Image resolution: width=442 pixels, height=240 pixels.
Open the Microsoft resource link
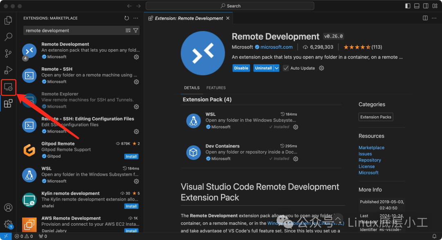[368, 172]
